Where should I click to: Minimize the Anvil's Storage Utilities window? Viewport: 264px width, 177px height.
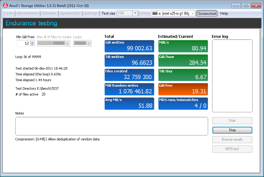pyautogui.click(x=236, y=6)
